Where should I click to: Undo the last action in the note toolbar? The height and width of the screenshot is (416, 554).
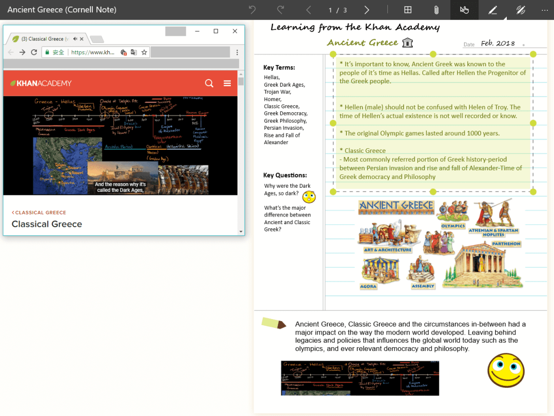click(x=252, y=10)
